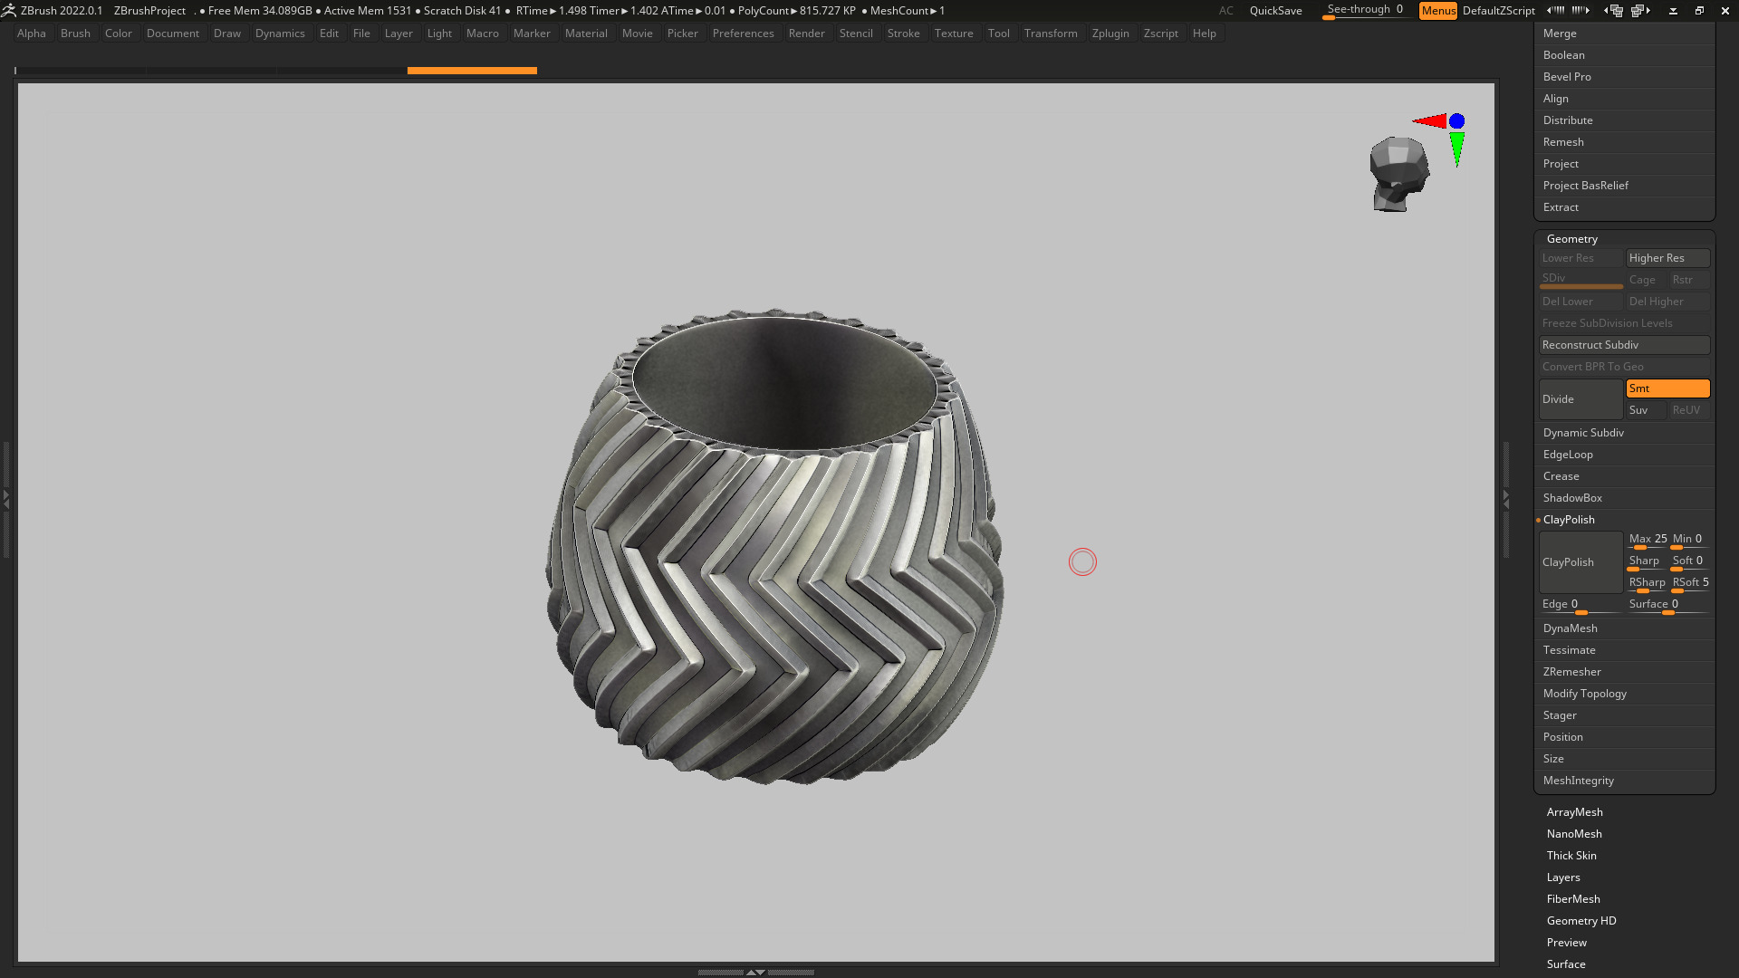1739x978 pixels.
Task: Click the ClayPolish Max slider
Action: pos(1647,540)
